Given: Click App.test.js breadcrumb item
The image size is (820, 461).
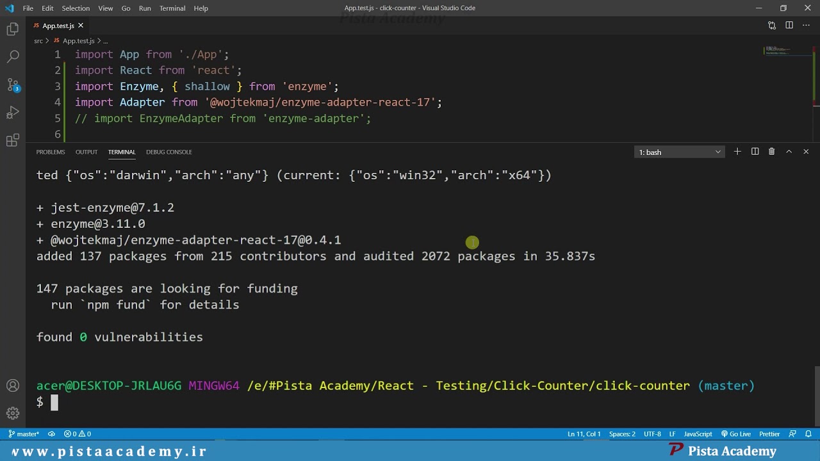Looking at the screenshot, I should 74,41.
